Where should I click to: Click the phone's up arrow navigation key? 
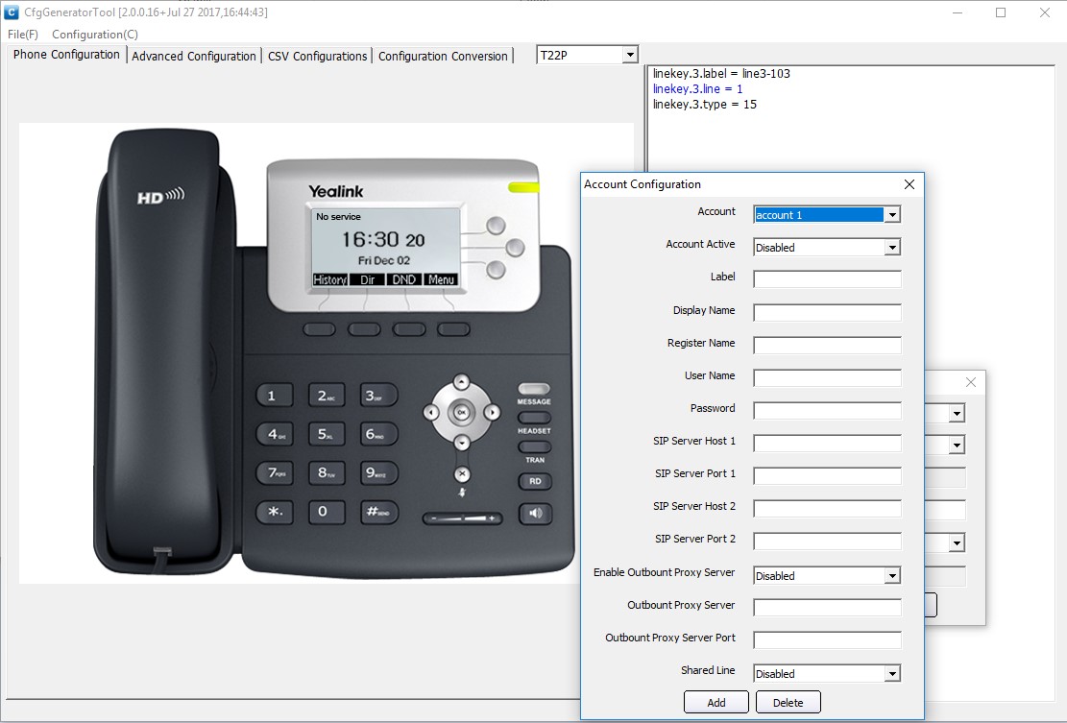click(461, 381)
